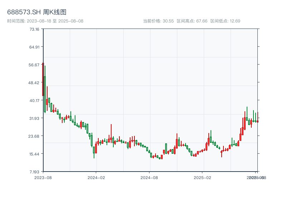Click the range low label 区间低点: 12.69
286x214 pixels.
225,21
